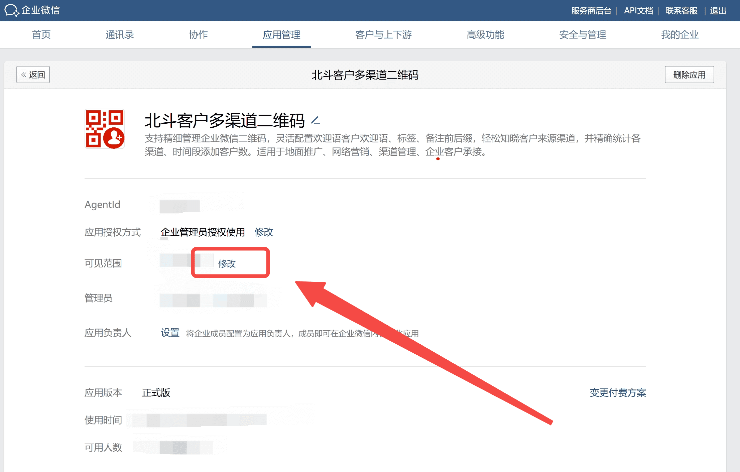
Task: Click 退出 to log out
Action: tap(718, 11)
